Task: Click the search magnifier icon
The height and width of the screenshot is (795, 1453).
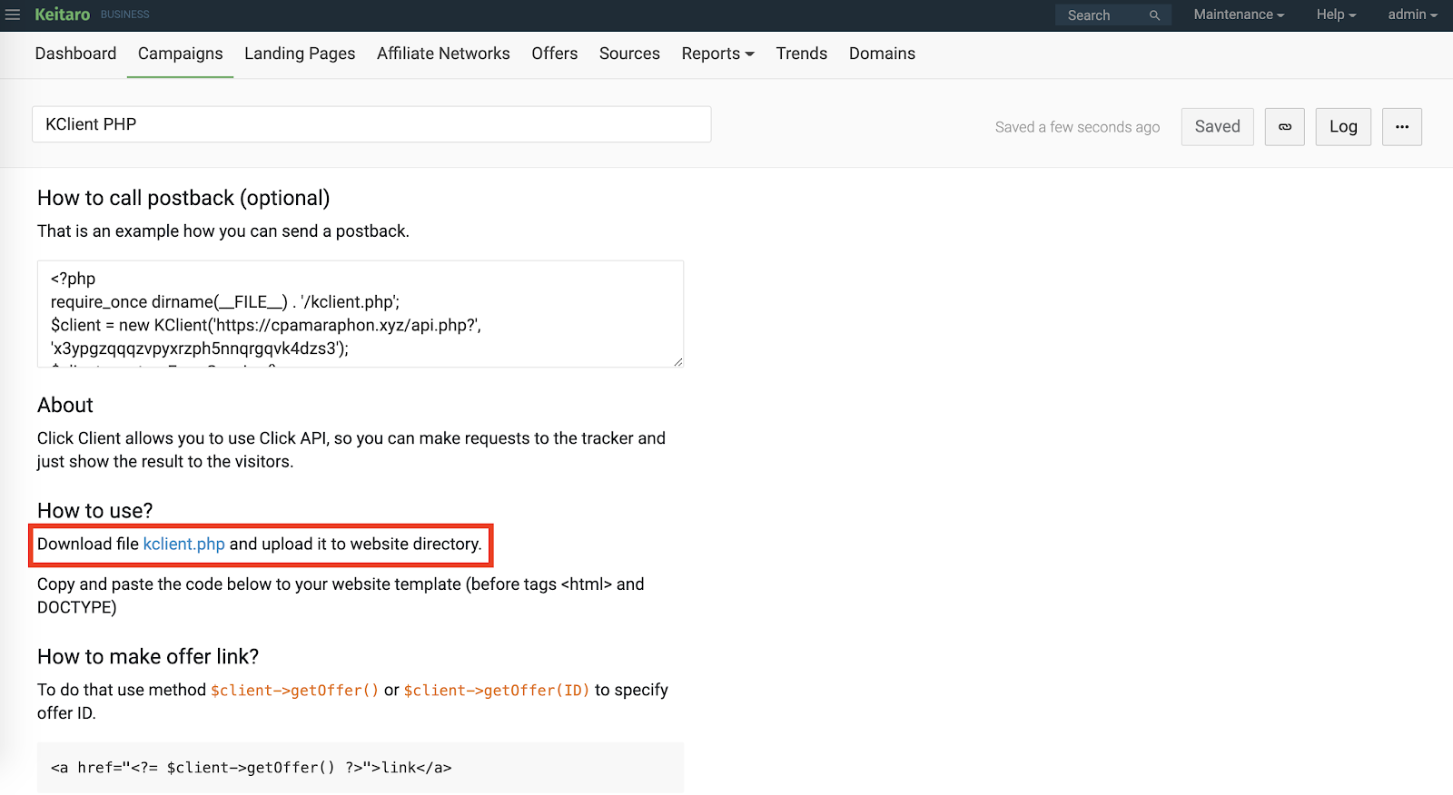Action: tap(1154, 15)
